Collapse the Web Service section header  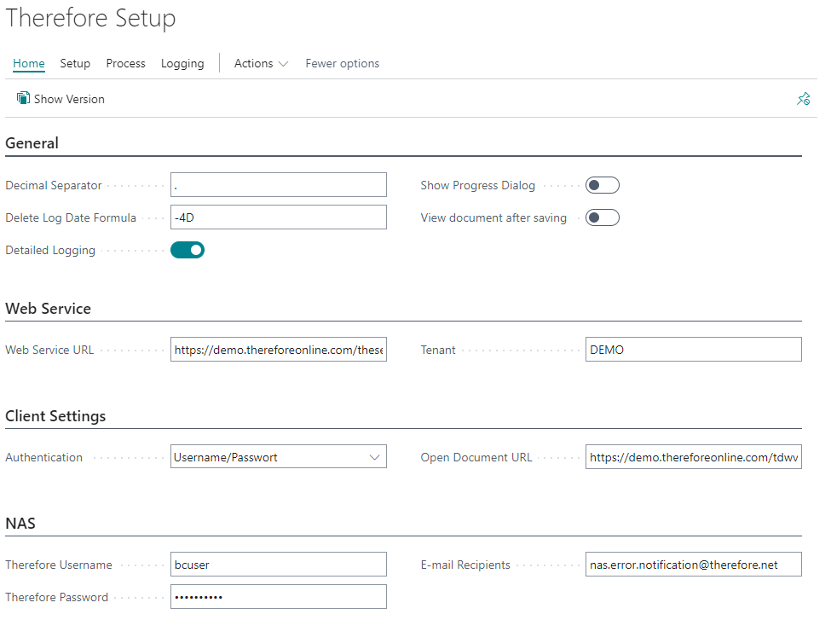[x=49, y=309]
